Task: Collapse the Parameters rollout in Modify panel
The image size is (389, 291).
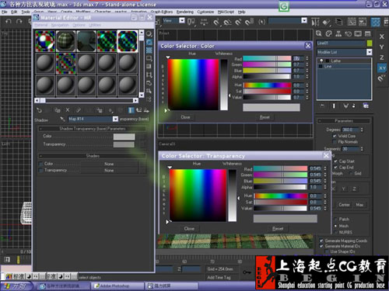Action: 344,121
